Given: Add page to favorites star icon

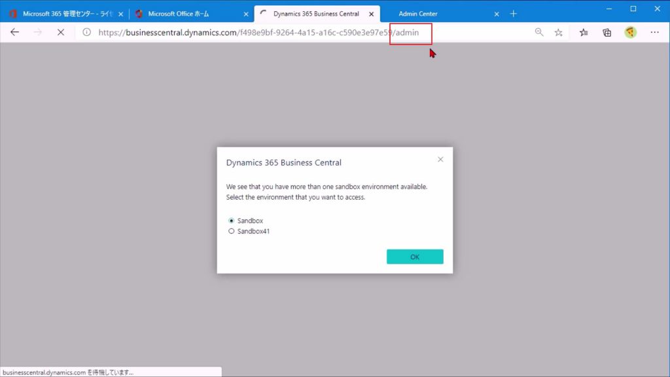Looking at the screenshot, I should point(559,32).
